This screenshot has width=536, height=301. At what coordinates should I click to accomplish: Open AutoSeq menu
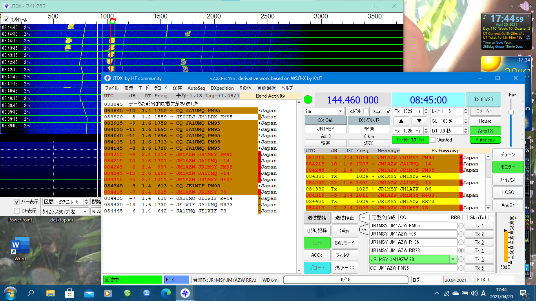[x=196, y=88]
